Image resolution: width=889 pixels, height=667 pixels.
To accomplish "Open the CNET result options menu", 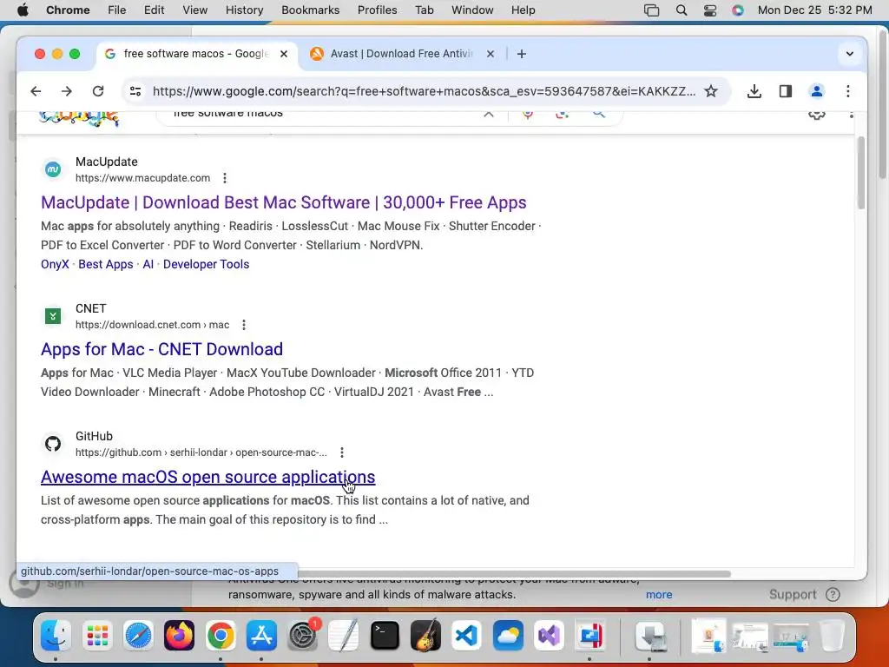I will point(244,325).
